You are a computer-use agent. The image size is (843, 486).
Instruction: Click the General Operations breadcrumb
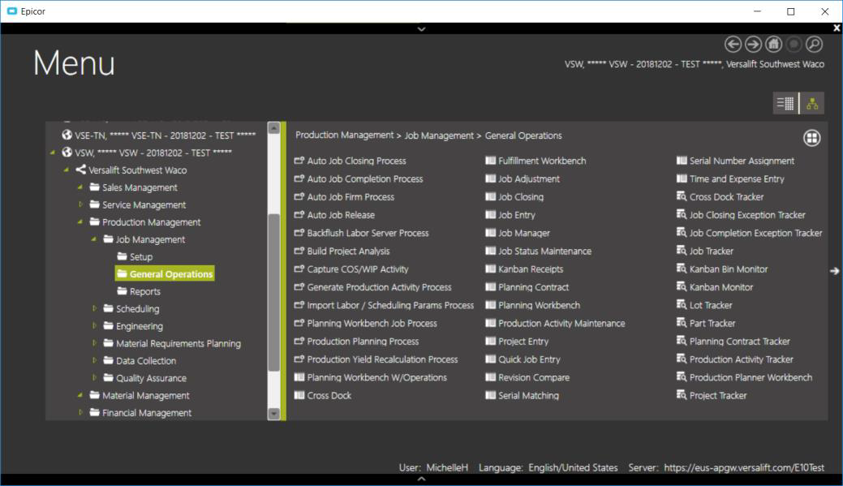523,135
